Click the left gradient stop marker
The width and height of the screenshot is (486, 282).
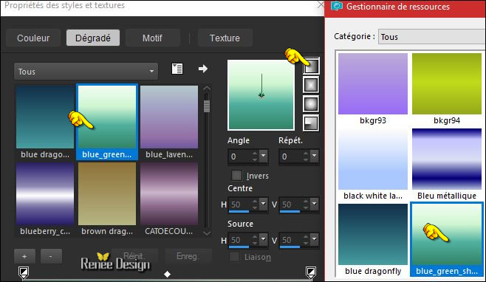(24, 272)
